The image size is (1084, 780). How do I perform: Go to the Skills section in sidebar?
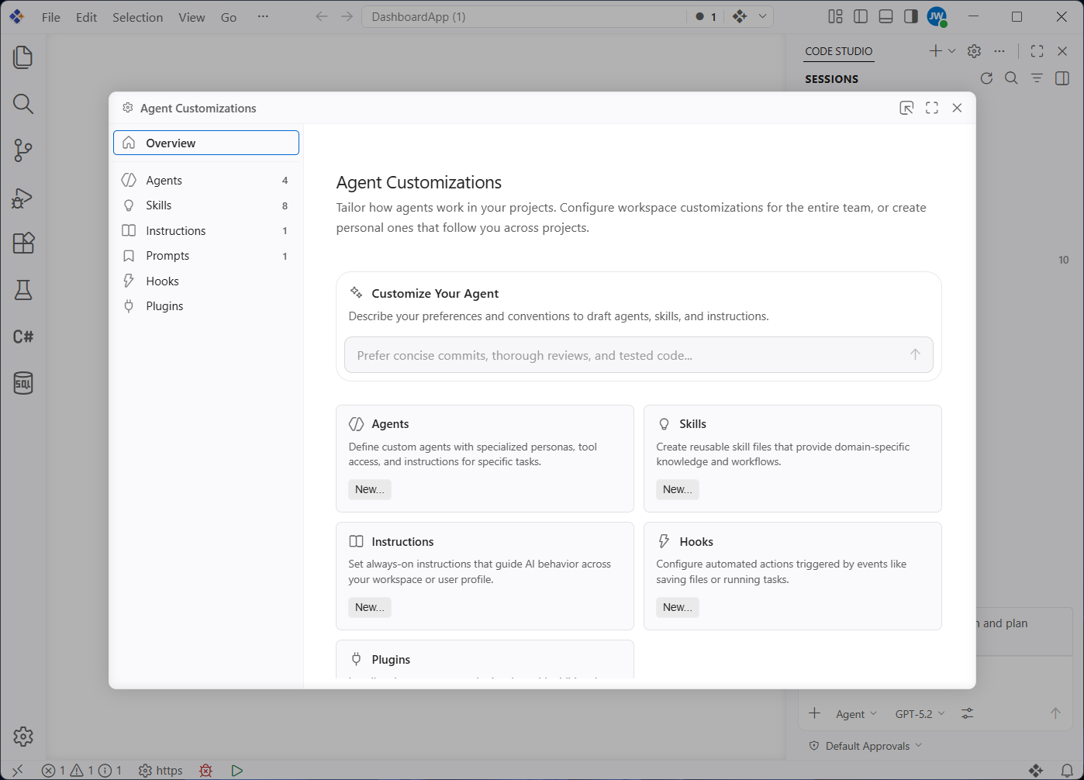coord(206,205)
